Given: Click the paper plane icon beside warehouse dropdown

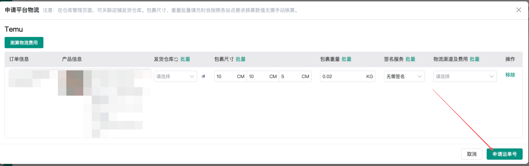Looking at the screenshot, I should [x=203, y=76].
